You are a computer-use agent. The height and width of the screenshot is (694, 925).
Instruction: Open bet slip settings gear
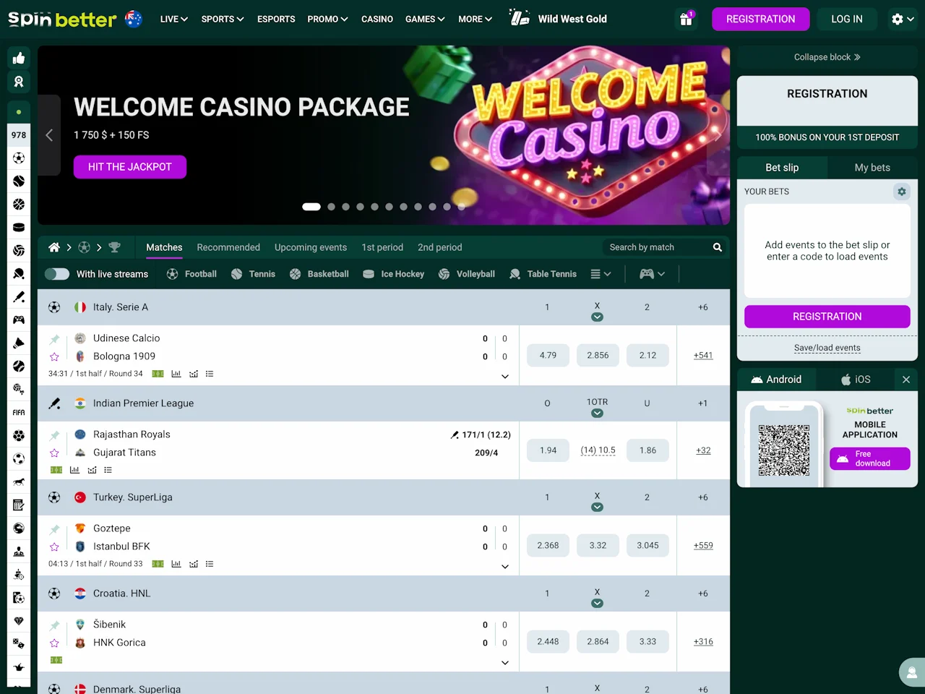point(901,192)
